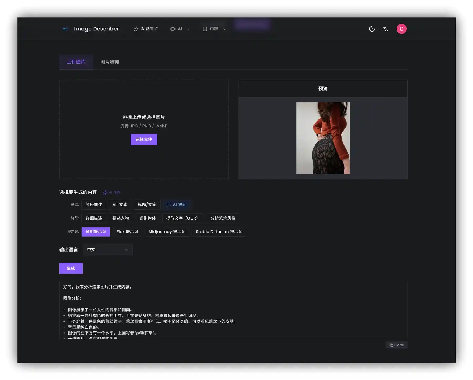Click the preview image thumbnail
Image resolution: width=473 pixels, height=380 pixels.
click(x=323, y=138)
